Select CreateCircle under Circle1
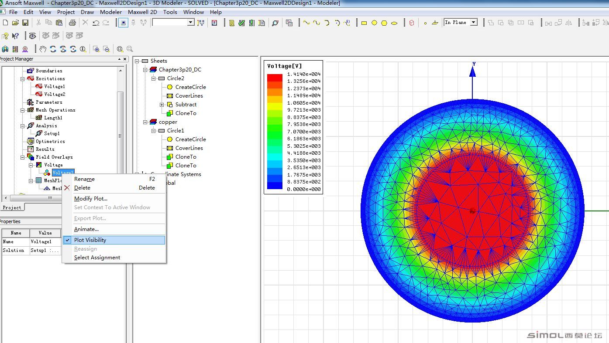Screen dimensions: 609x343 pyautogui.click(x=191, y=139)
